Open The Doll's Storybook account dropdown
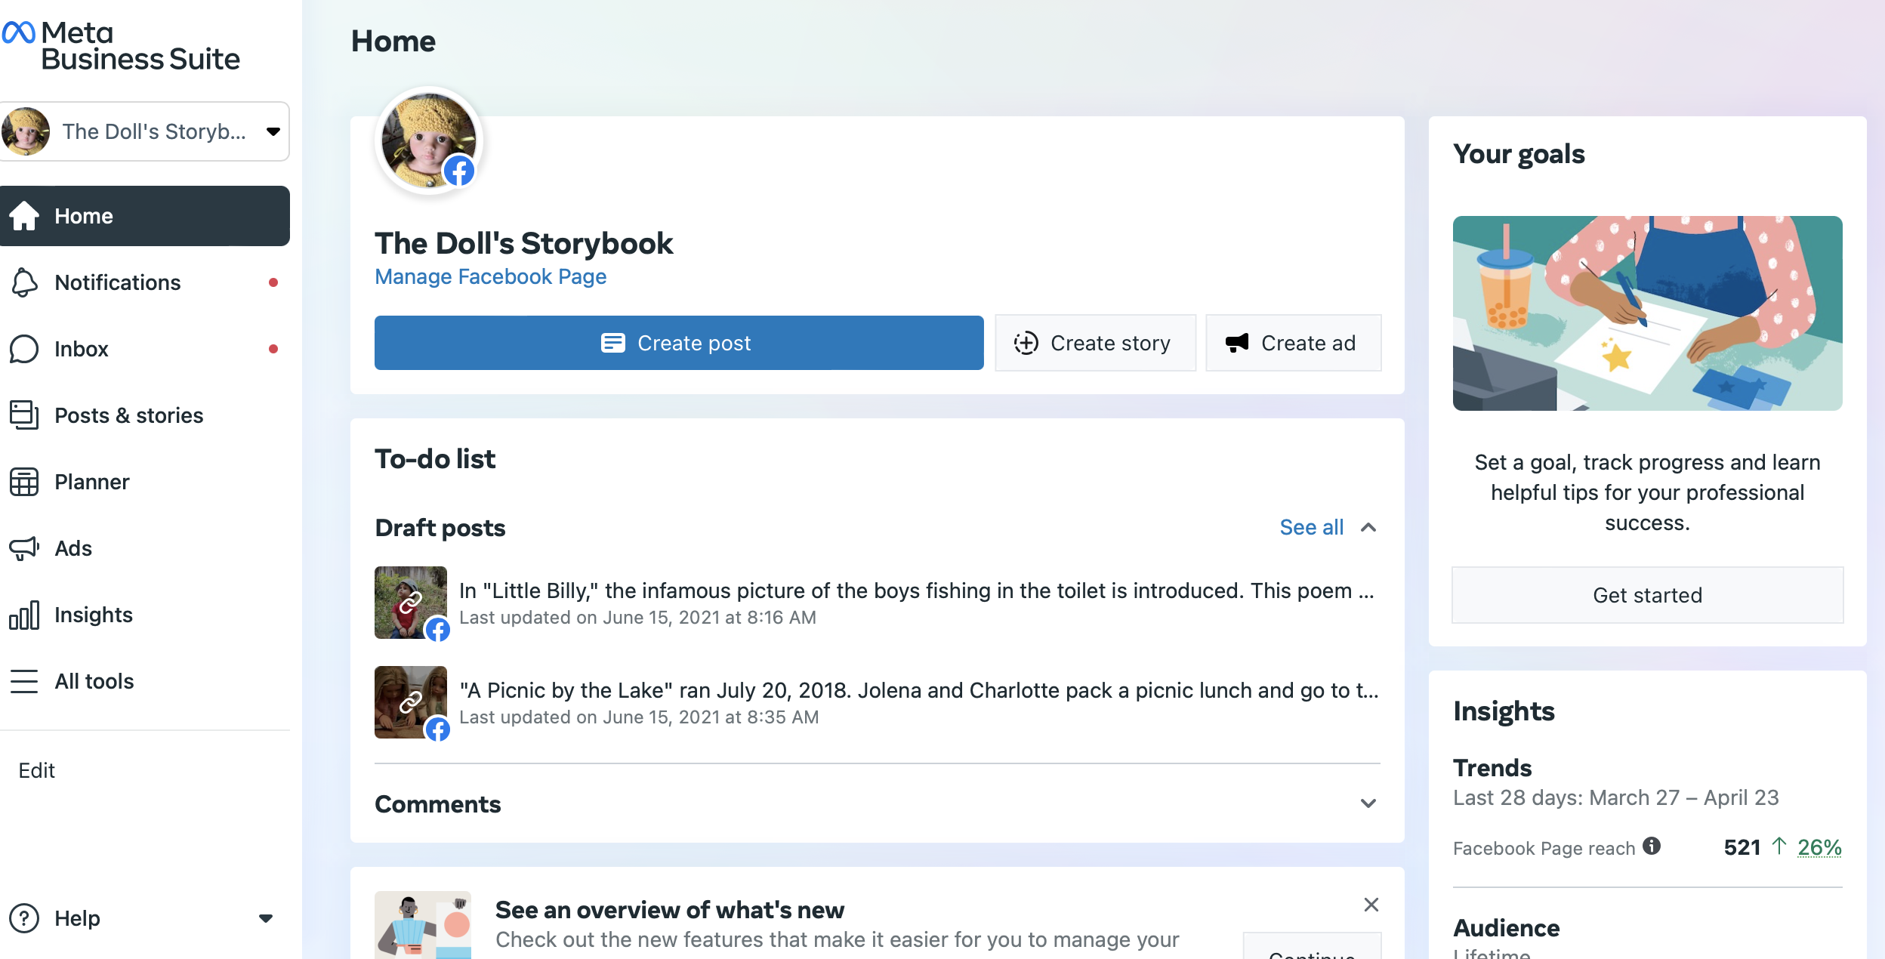The height and width of the screenshot is (959, 1885). click(145, 131)
